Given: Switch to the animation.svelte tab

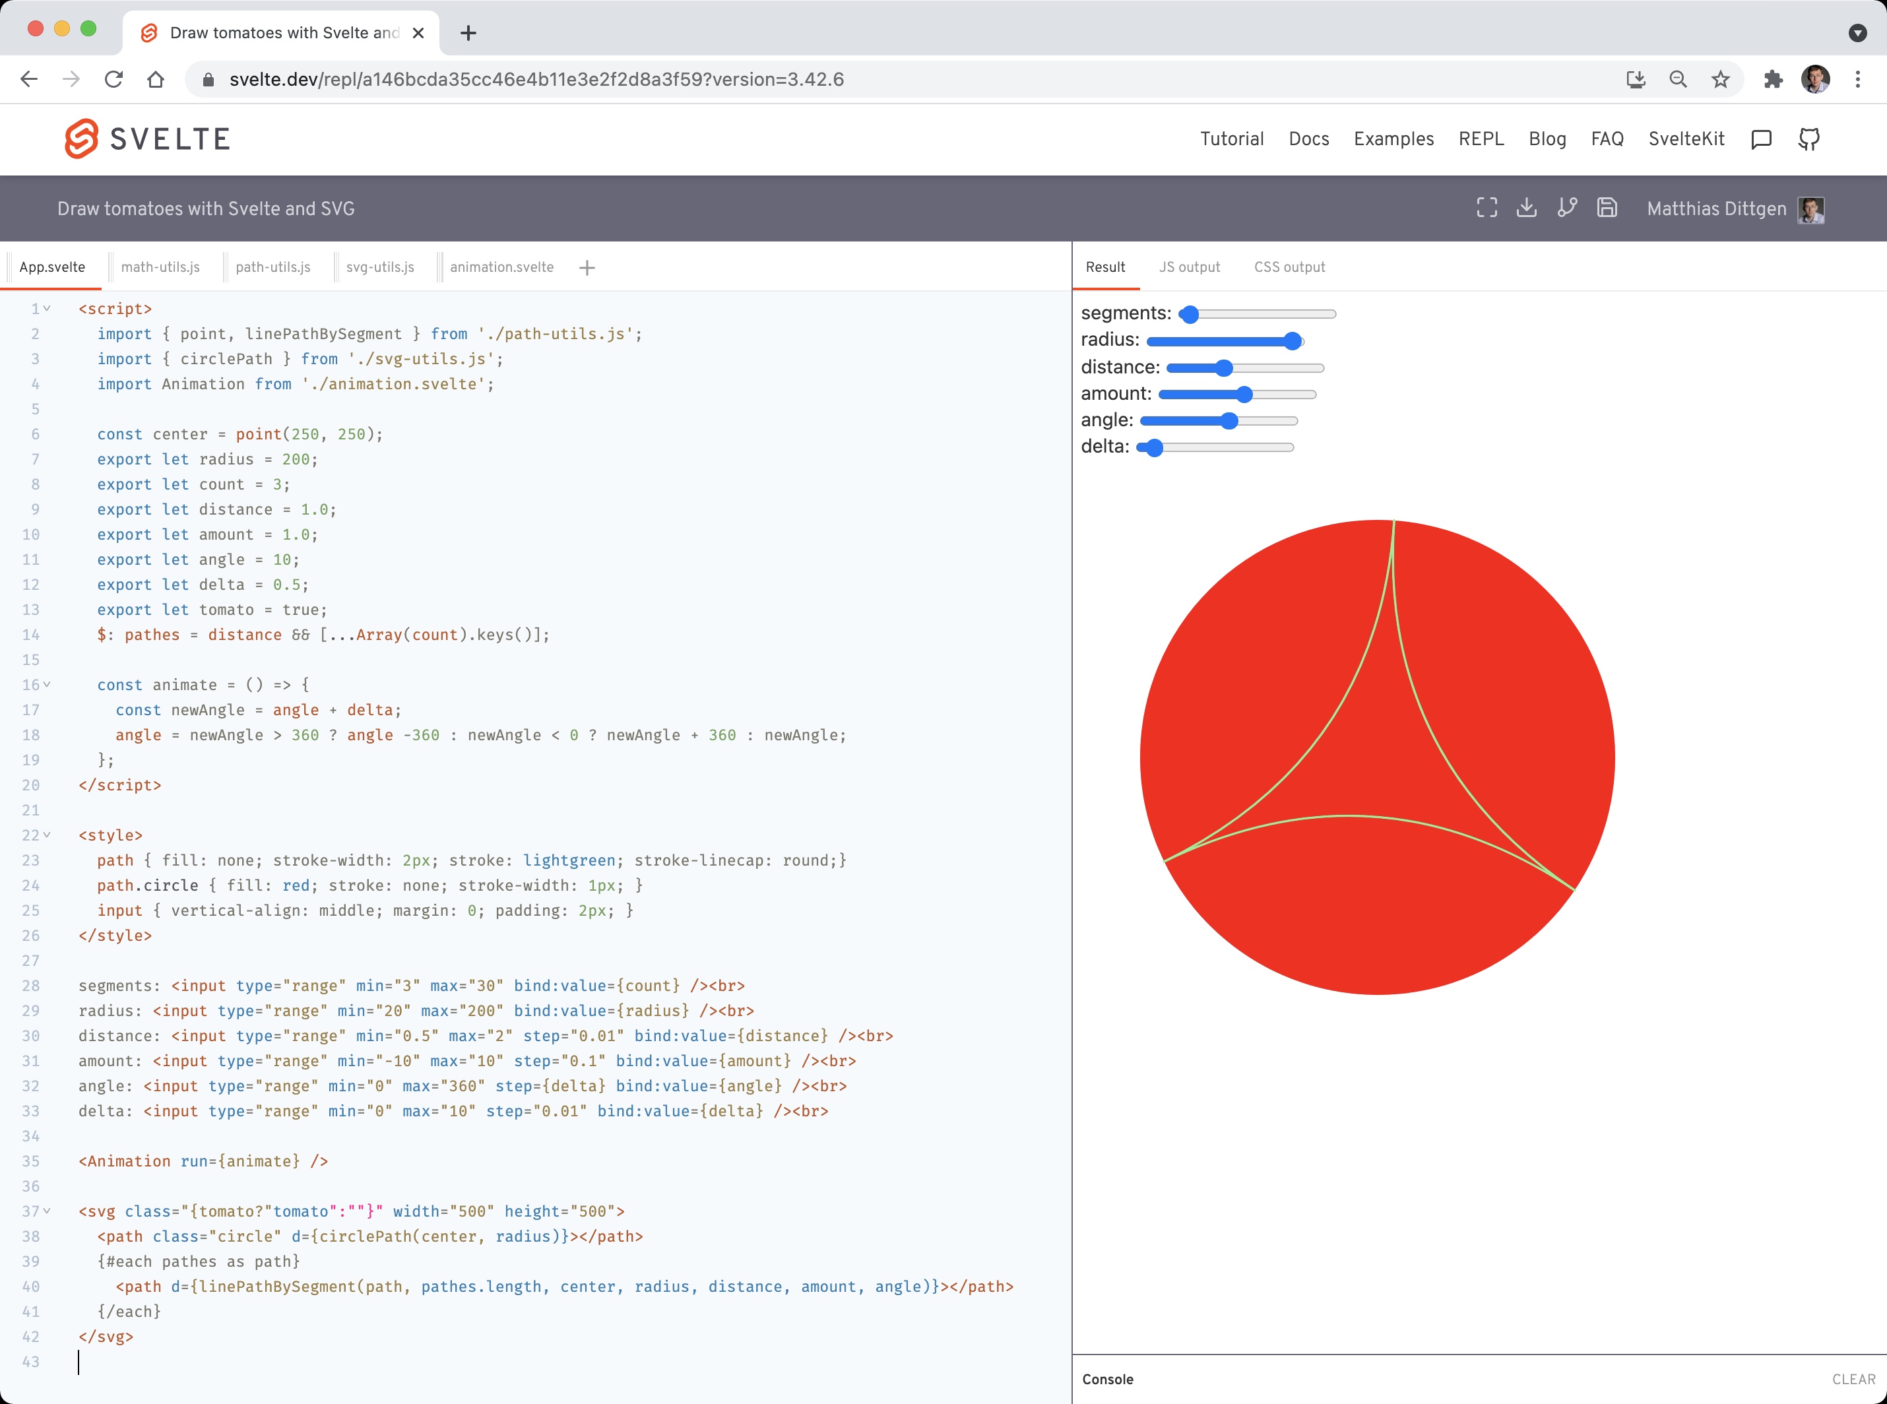Looking at the screenshot, I should click(501, 267).
